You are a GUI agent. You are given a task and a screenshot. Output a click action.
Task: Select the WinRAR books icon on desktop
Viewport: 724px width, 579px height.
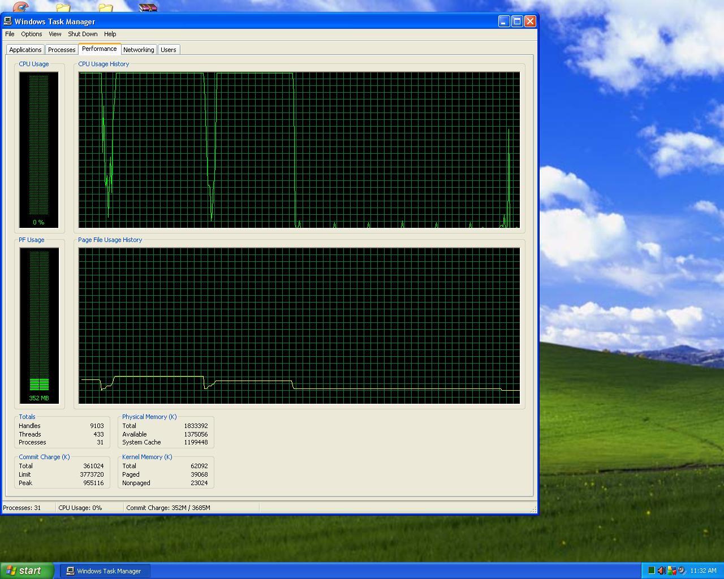[148, 7]
